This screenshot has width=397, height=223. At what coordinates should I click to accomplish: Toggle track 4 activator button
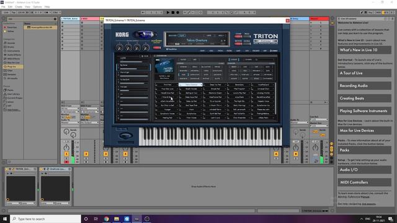click(x=125, y=154)
